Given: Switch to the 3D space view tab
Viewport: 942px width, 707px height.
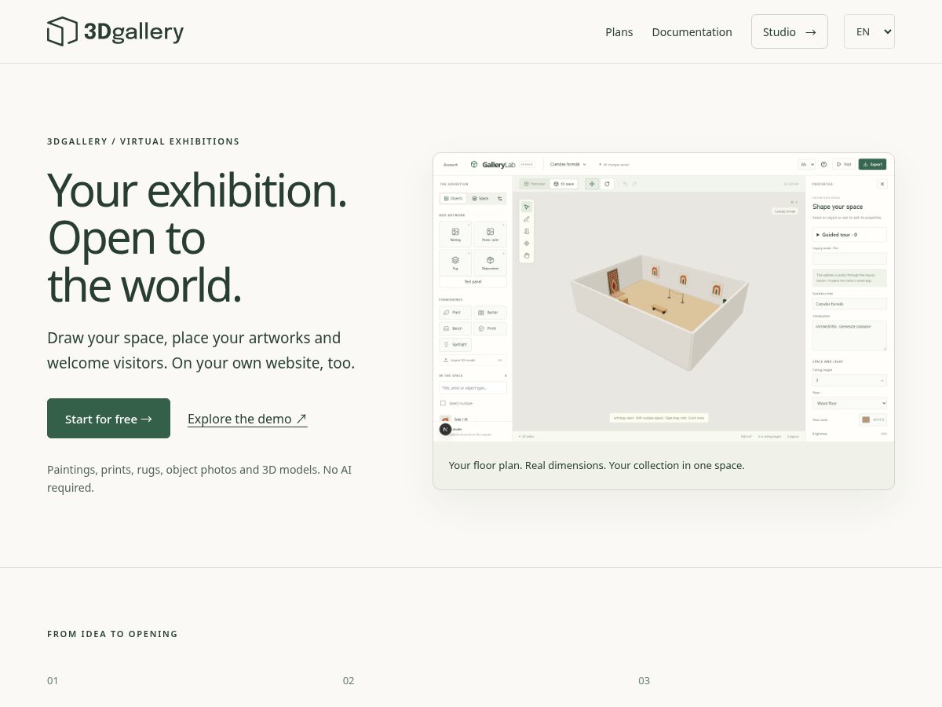Looking at the screenshot, I should pos(564,184).
